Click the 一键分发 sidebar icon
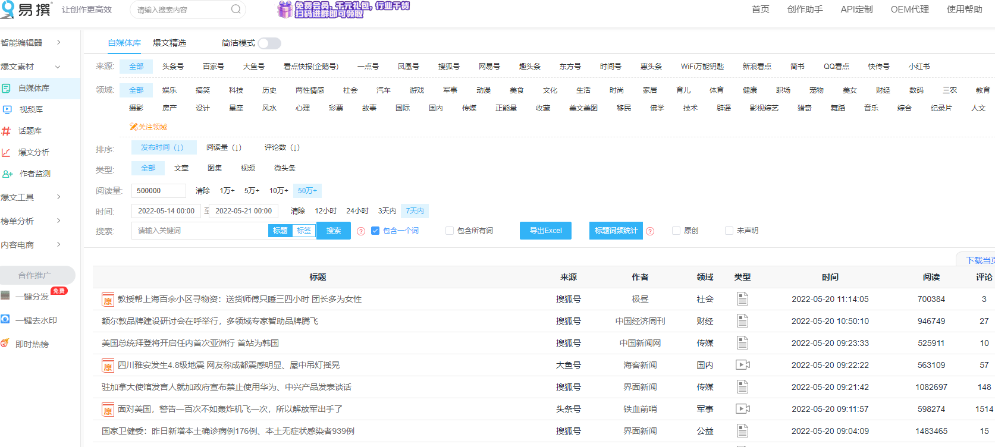Screen dimensions: 995x447 pos(5,295)
